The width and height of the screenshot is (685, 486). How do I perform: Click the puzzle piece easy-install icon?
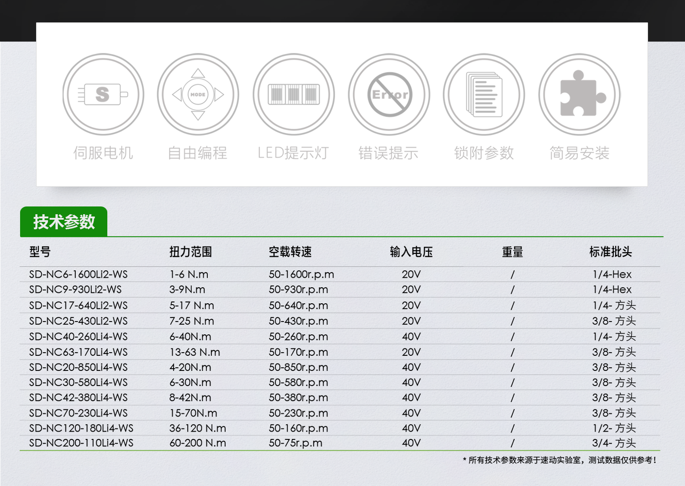click(x=580, y=95)
